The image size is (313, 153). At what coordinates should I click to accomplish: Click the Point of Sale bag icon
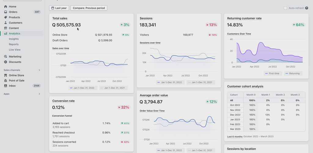[x=6, y=80]
